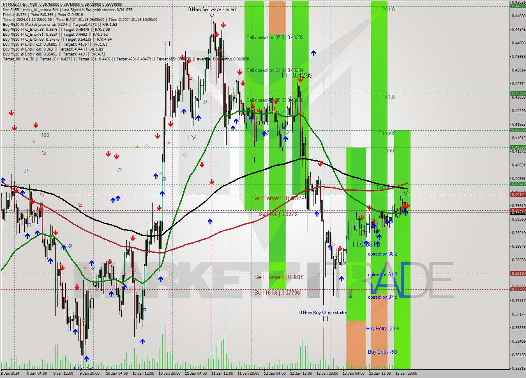Click the 'Buy %20 @ Entry -50' line
The height and width of the screenshot is (378, 526).
(x=53, y=49)
